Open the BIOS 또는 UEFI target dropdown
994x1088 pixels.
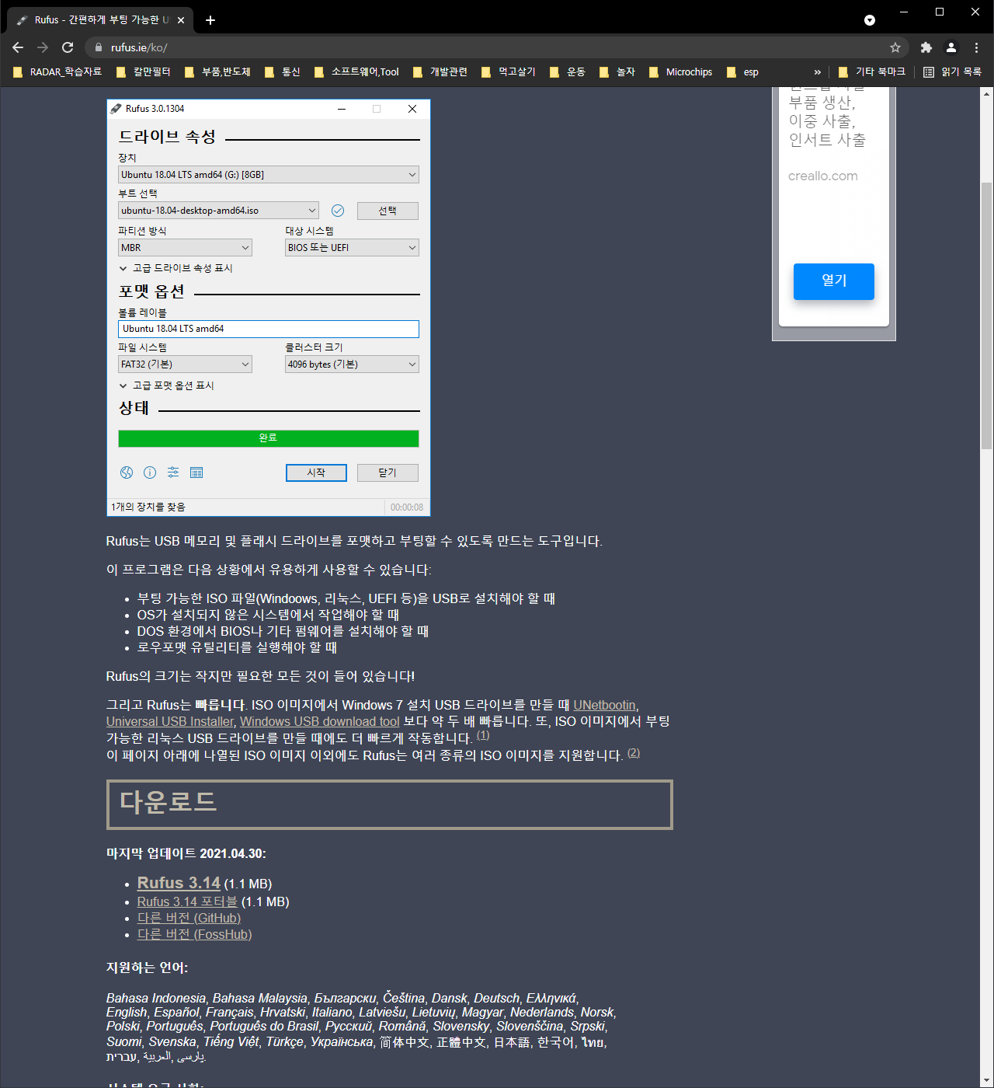point(352,248)
